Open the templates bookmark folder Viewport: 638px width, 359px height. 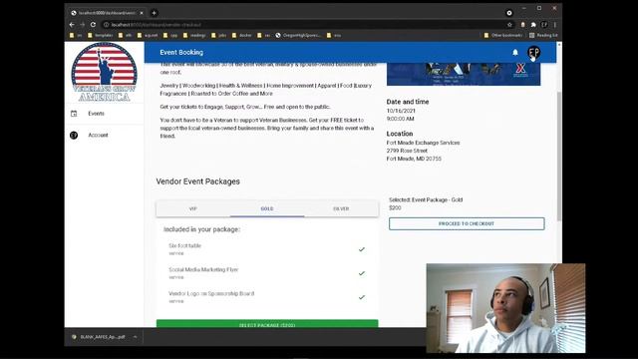pyautogui.click(x=100, y=36)
